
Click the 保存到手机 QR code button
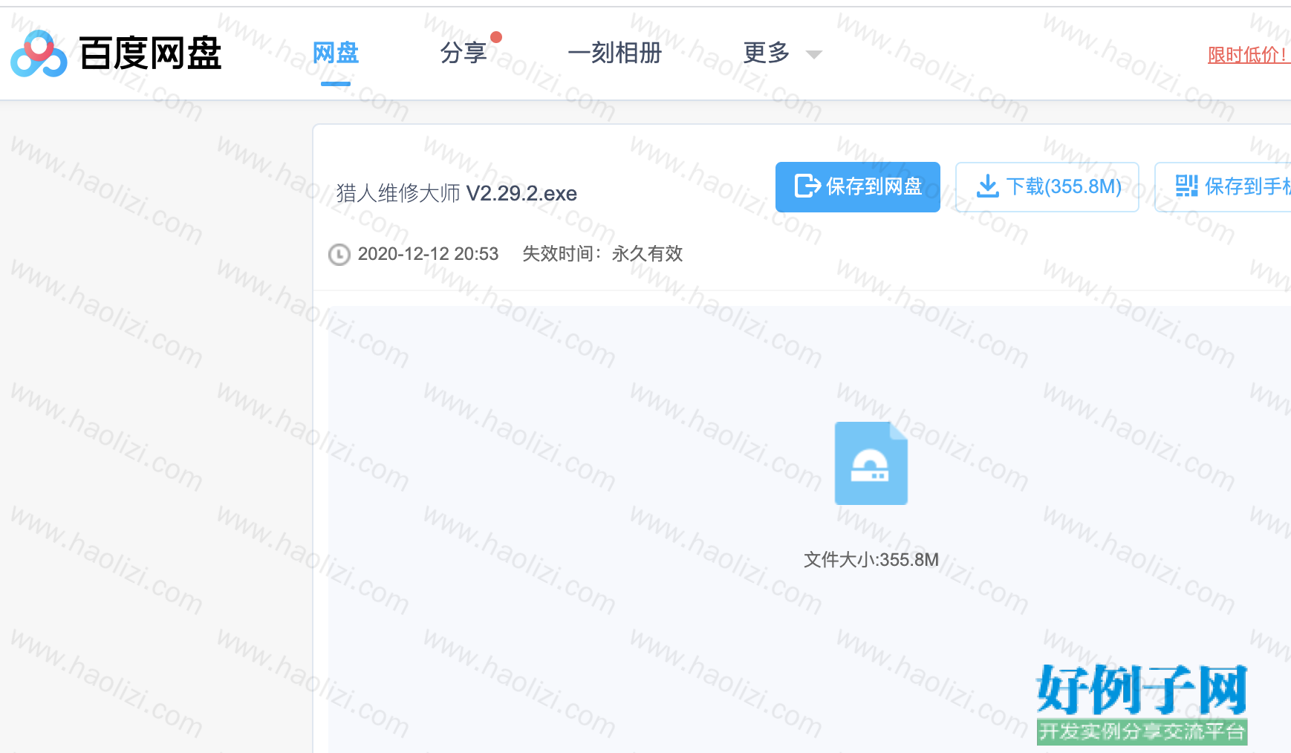tap(1223, 186)
